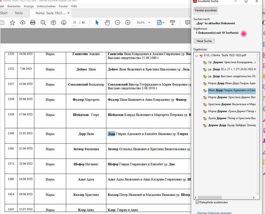Open the fit page options dropdown arrow
Viewport: 265px width, 214px height.
(x=164, y=23)
